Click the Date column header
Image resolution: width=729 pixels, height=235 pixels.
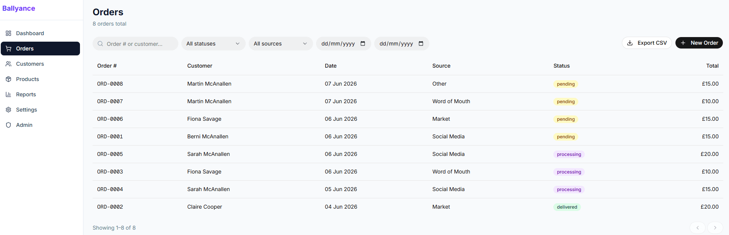point(331,66)
